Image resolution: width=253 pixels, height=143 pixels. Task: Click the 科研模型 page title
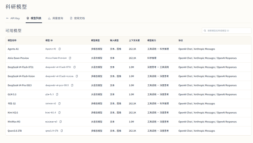point(16,7)
